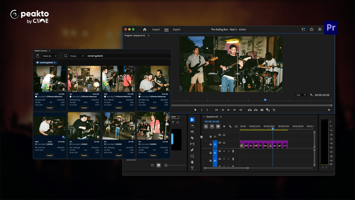Mute audio track A1
Image resolution: width=355 pixels, height=200 pixels.
[224, 151]
